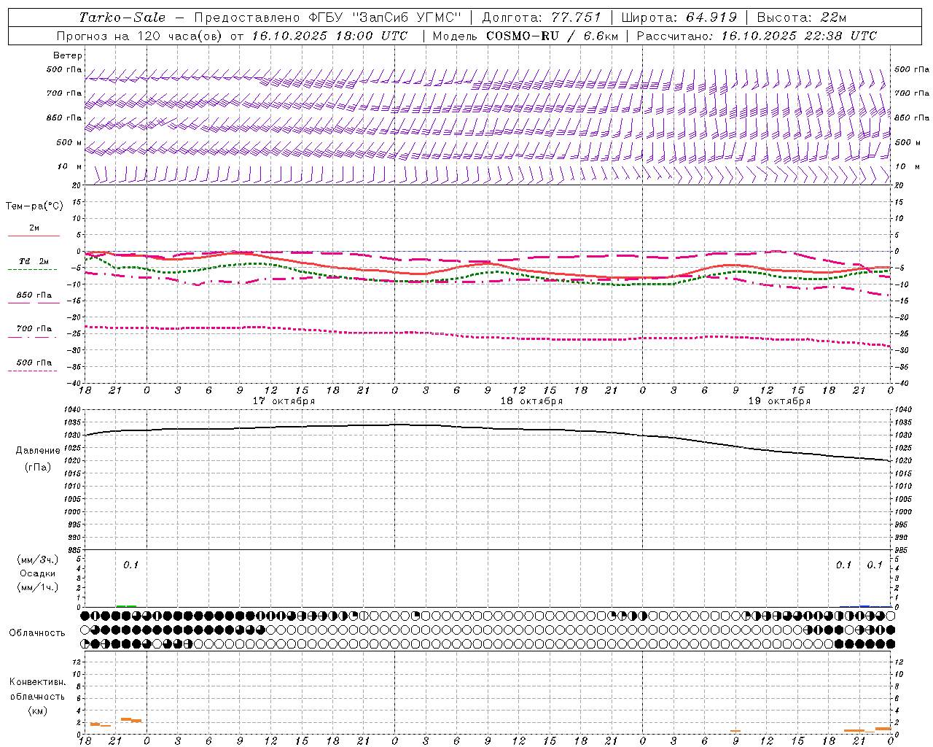Screen dimensions: 933x747
Task: Click the 'Давление' pressure panel label
Action: [x=38, y=450]
